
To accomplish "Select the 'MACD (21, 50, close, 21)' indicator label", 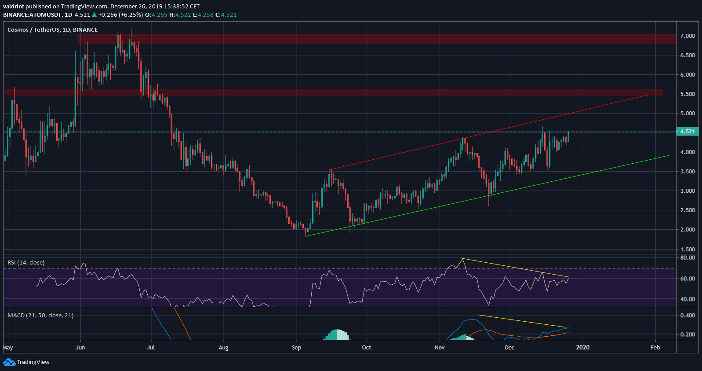I will [40, 316].
